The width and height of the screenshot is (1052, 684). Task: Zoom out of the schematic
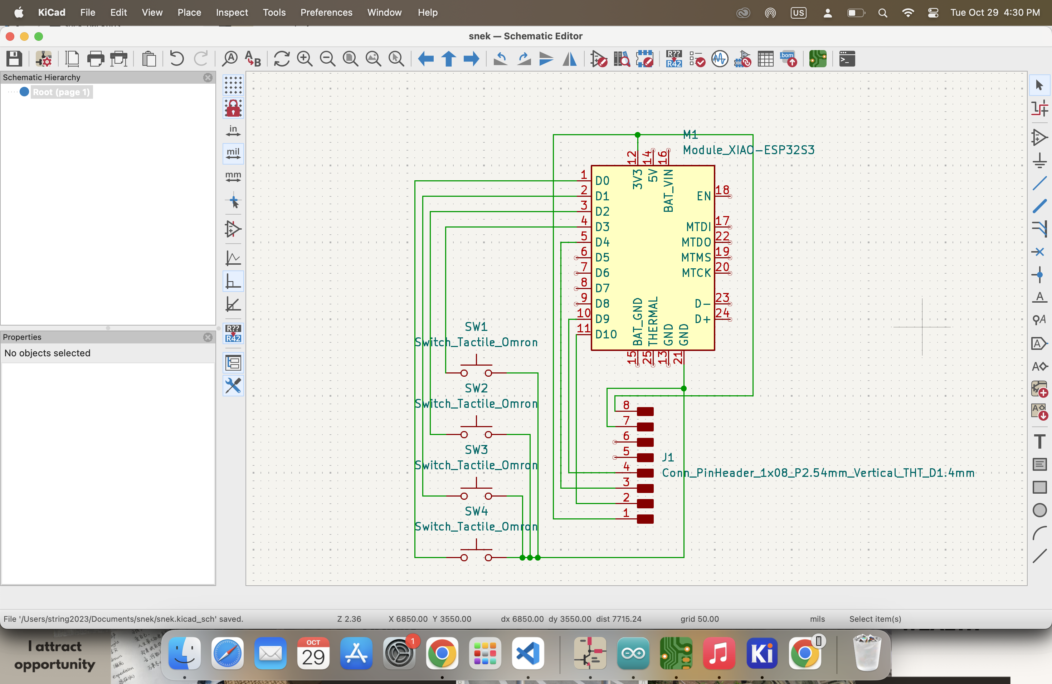pyautogui.click(x=327, y=59)
